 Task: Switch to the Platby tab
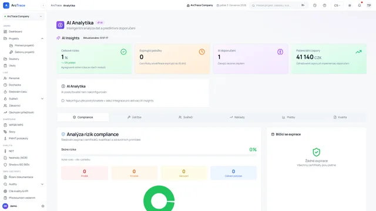tap(288, 117)
